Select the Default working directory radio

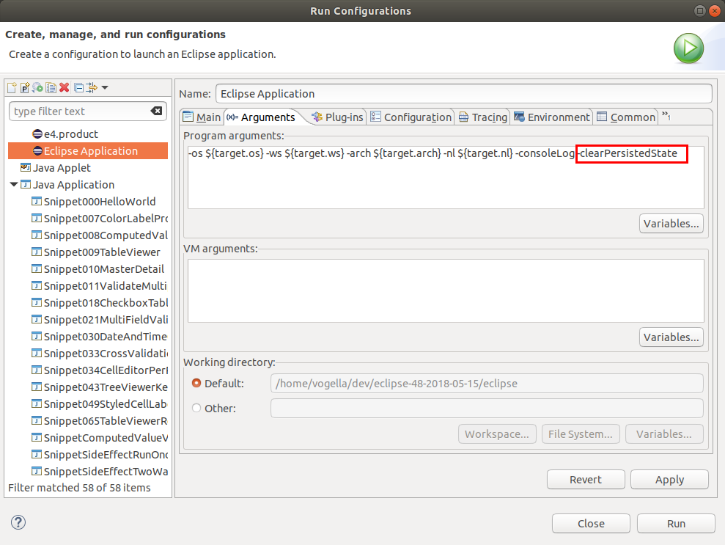(x=196, y=383)
